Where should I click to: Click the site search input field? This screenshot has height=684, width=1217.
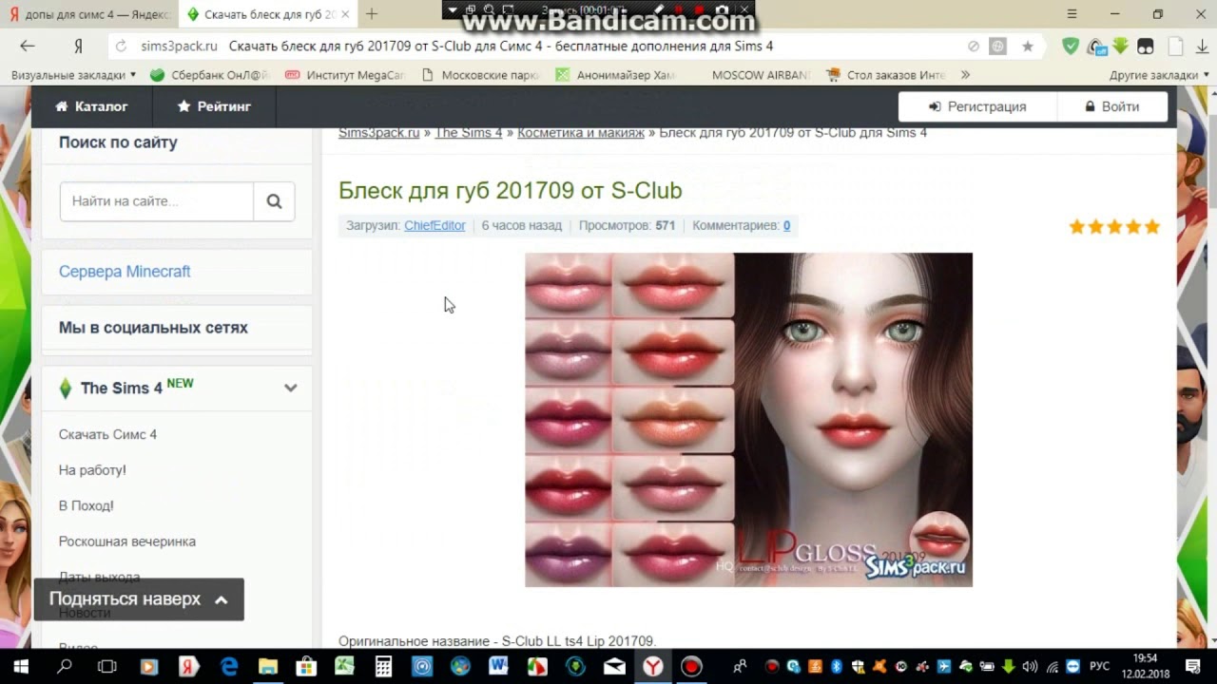pyautogui.click(x=157, y=201)
